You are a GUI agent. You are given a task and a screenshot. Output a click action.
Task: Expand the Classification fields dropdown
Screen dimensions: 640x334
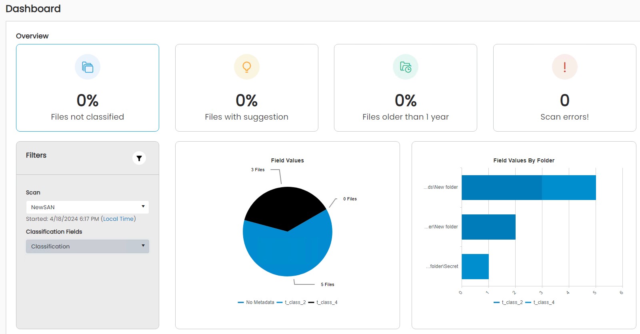pyautogui.click(x=87, y=246)
